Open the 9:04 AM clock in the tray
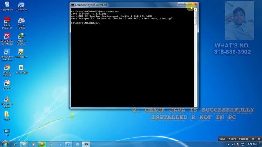 (252, 144)
